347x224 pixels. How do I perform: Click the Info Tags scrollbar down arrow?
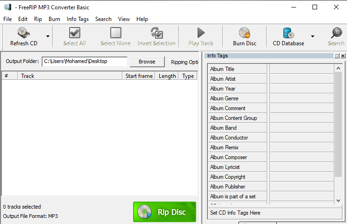pos(338,201)
